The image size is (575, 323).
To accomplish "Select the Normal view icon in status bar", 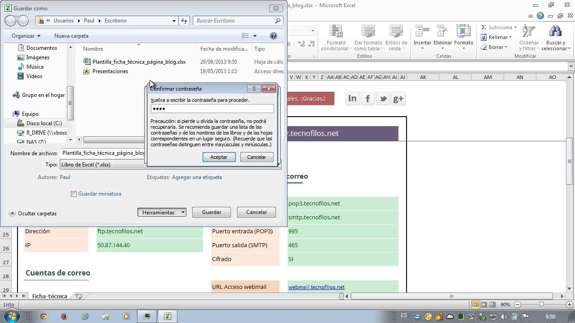I will (475, 305).
